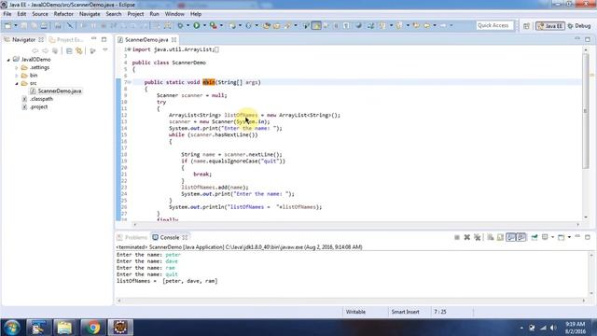Click Remove Launch console icon
This screenshot has height=336, width=597.
pos(467,237)
